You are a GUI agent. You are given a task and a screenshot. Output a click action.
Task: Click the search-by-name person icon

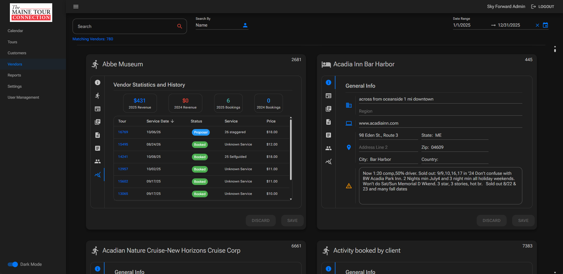(x=245, y=25)
